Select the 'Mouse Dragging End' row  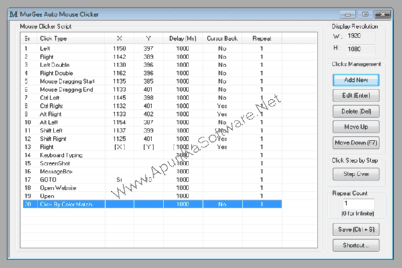(152, 90)
